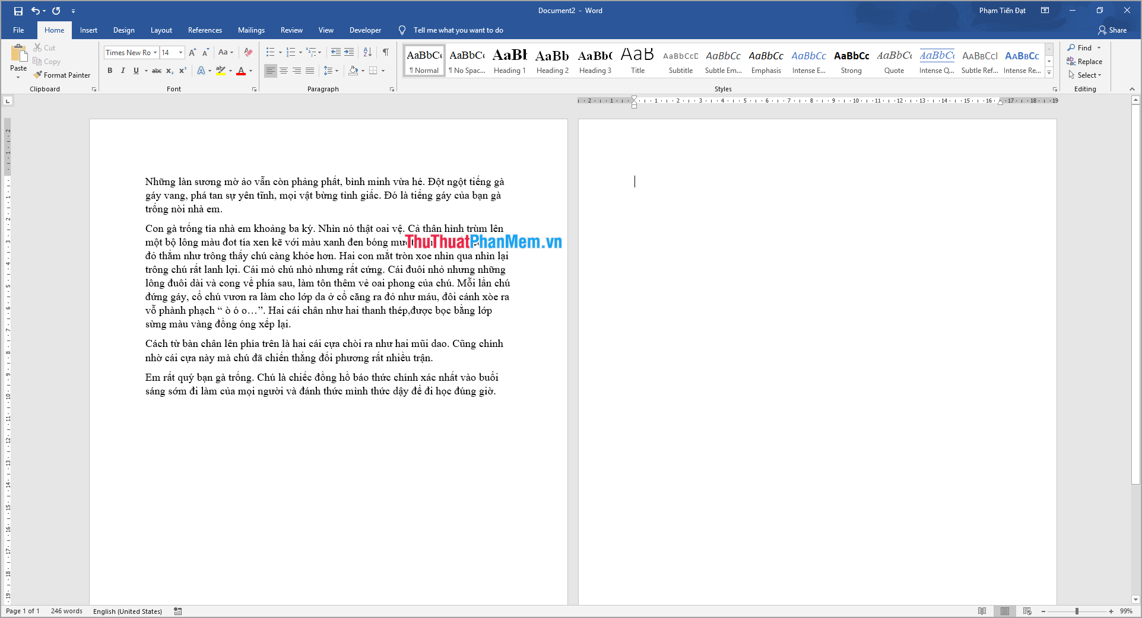Sort the selected text
This screenshot has height=618, width=1142.
click(367, 52)
